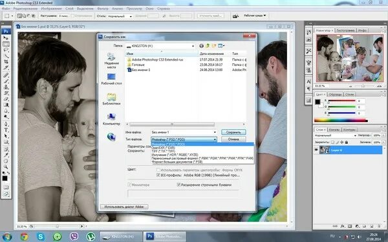The width and height of the screenshot is (388, 242).
Task: Open the Заливка fill arrow
Action: click(383, 143)
